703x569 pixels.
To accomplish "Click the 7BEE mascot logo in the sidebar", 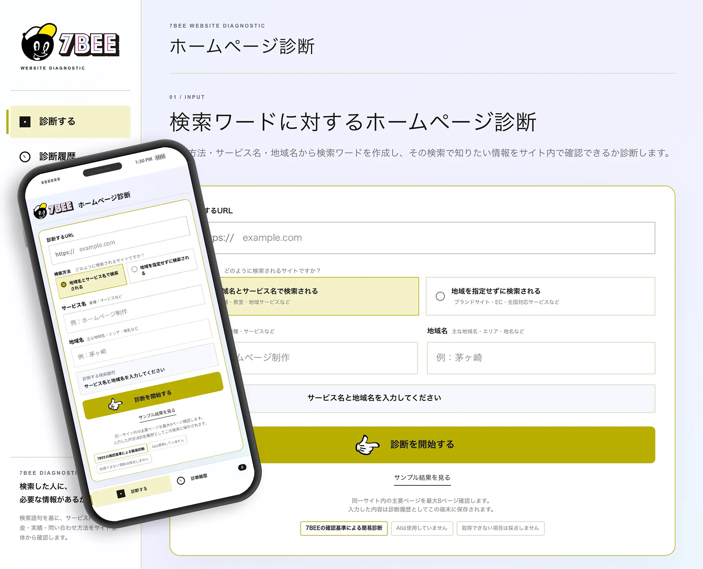I will [x=71, y=43].
